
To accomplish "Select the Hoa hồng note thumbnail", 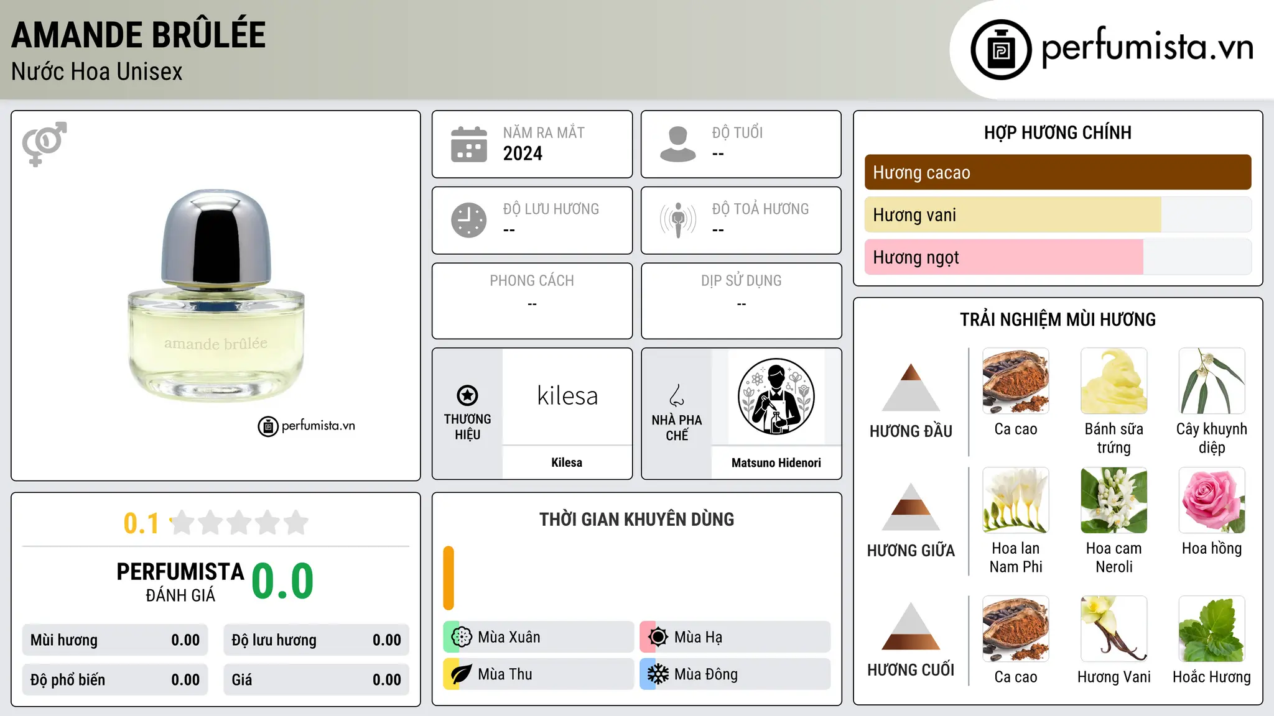I will coord(1212,500).
